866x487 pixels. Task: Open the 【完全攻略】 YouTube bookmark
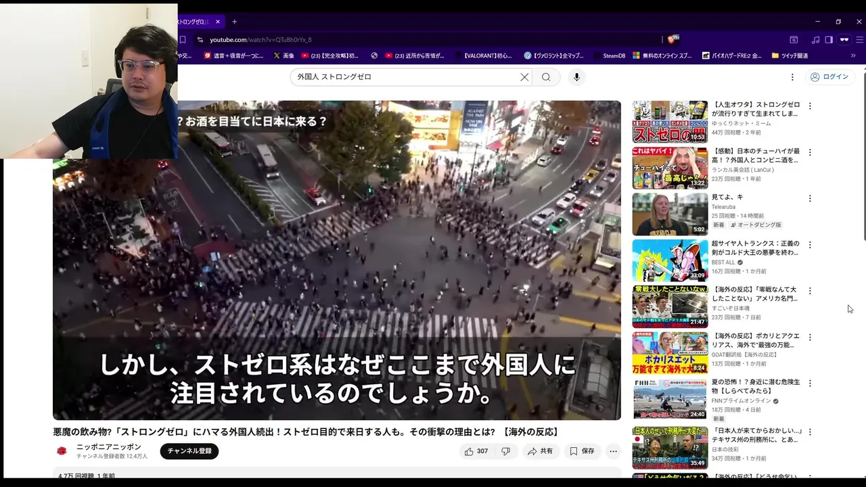pos(332,55)
